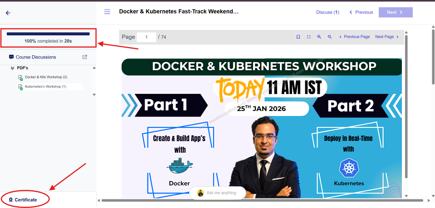
Task: Click the Kubernetes's Workshop file icon
Action: coord(20,87)
